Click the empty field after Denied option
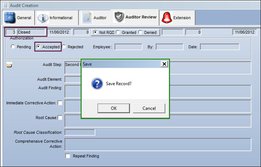261x167 pixels. pos(172,32)
